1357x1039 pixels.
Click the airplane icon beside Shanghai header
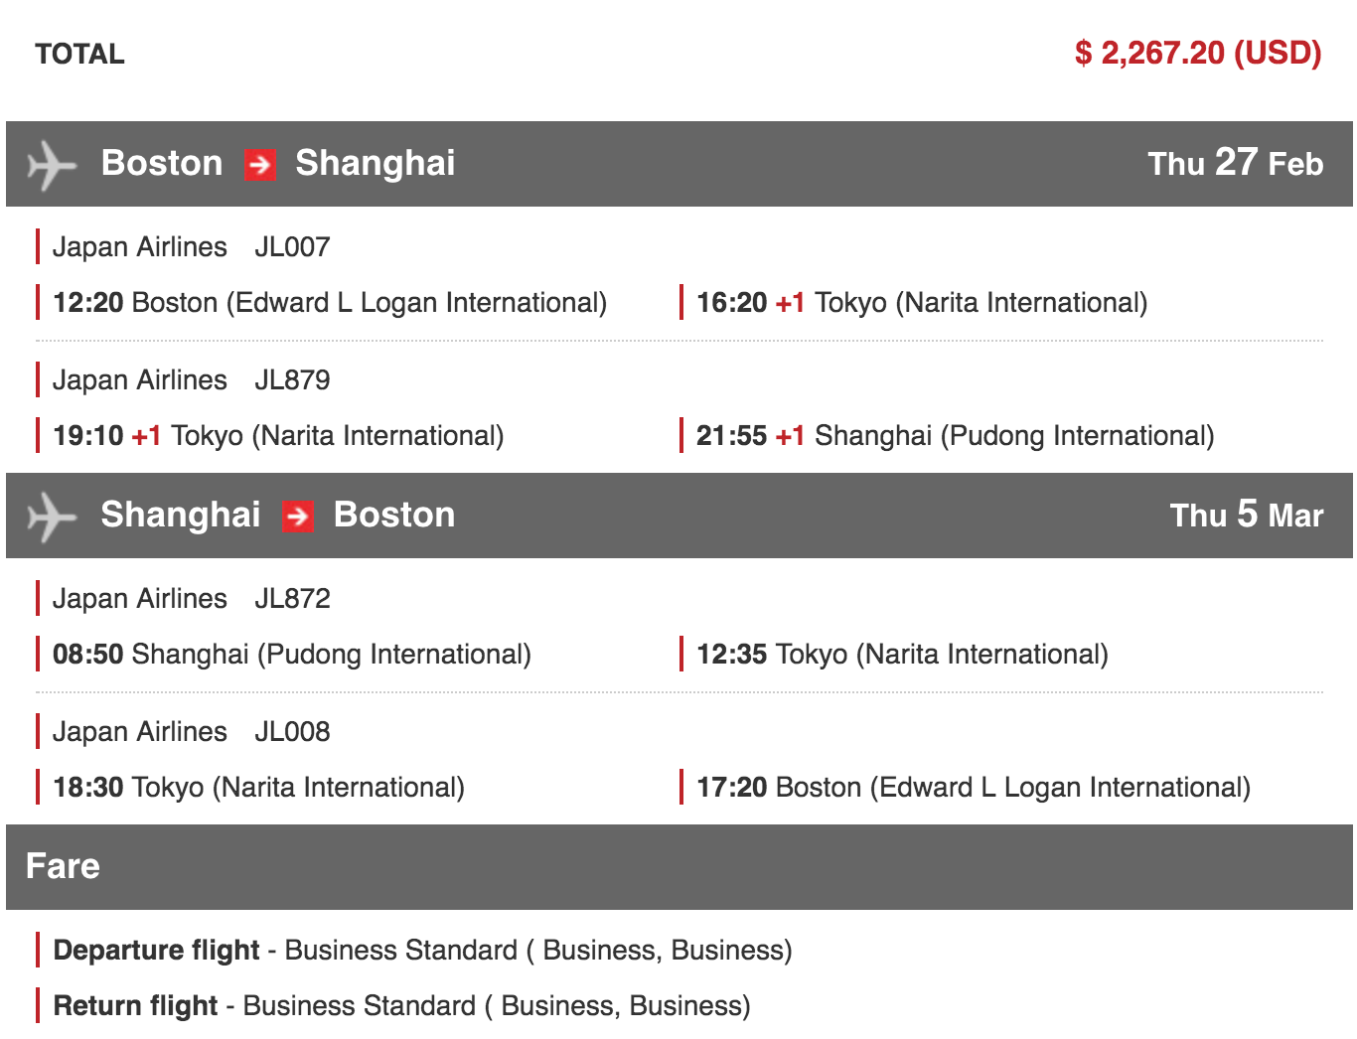coord(52,517)
